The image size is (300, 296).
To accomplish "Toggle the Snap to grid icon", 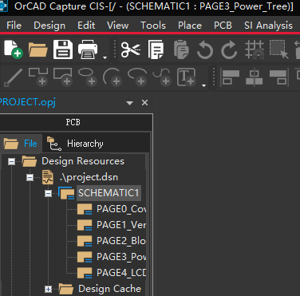I will [x=255, y=49].
